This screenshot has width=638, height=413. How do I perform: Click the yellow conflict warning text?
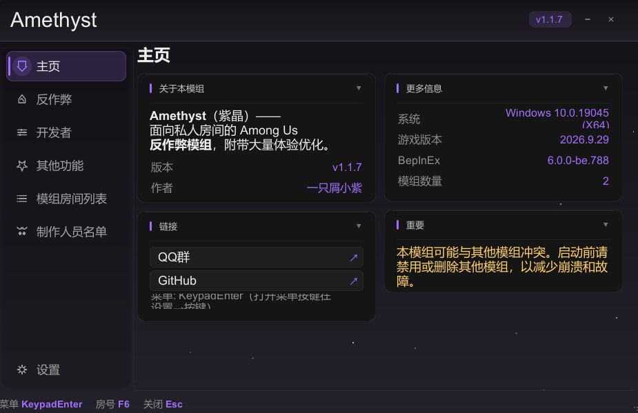(x=502, y=267)
